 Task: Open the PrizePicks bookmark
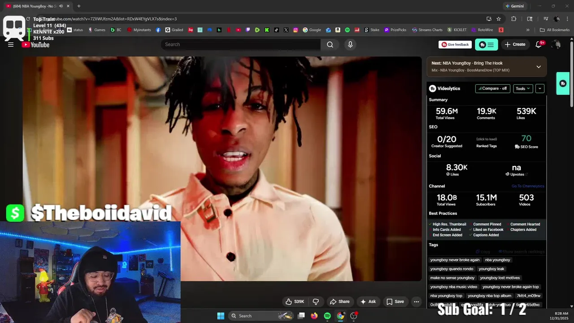(x=396, y=30)
